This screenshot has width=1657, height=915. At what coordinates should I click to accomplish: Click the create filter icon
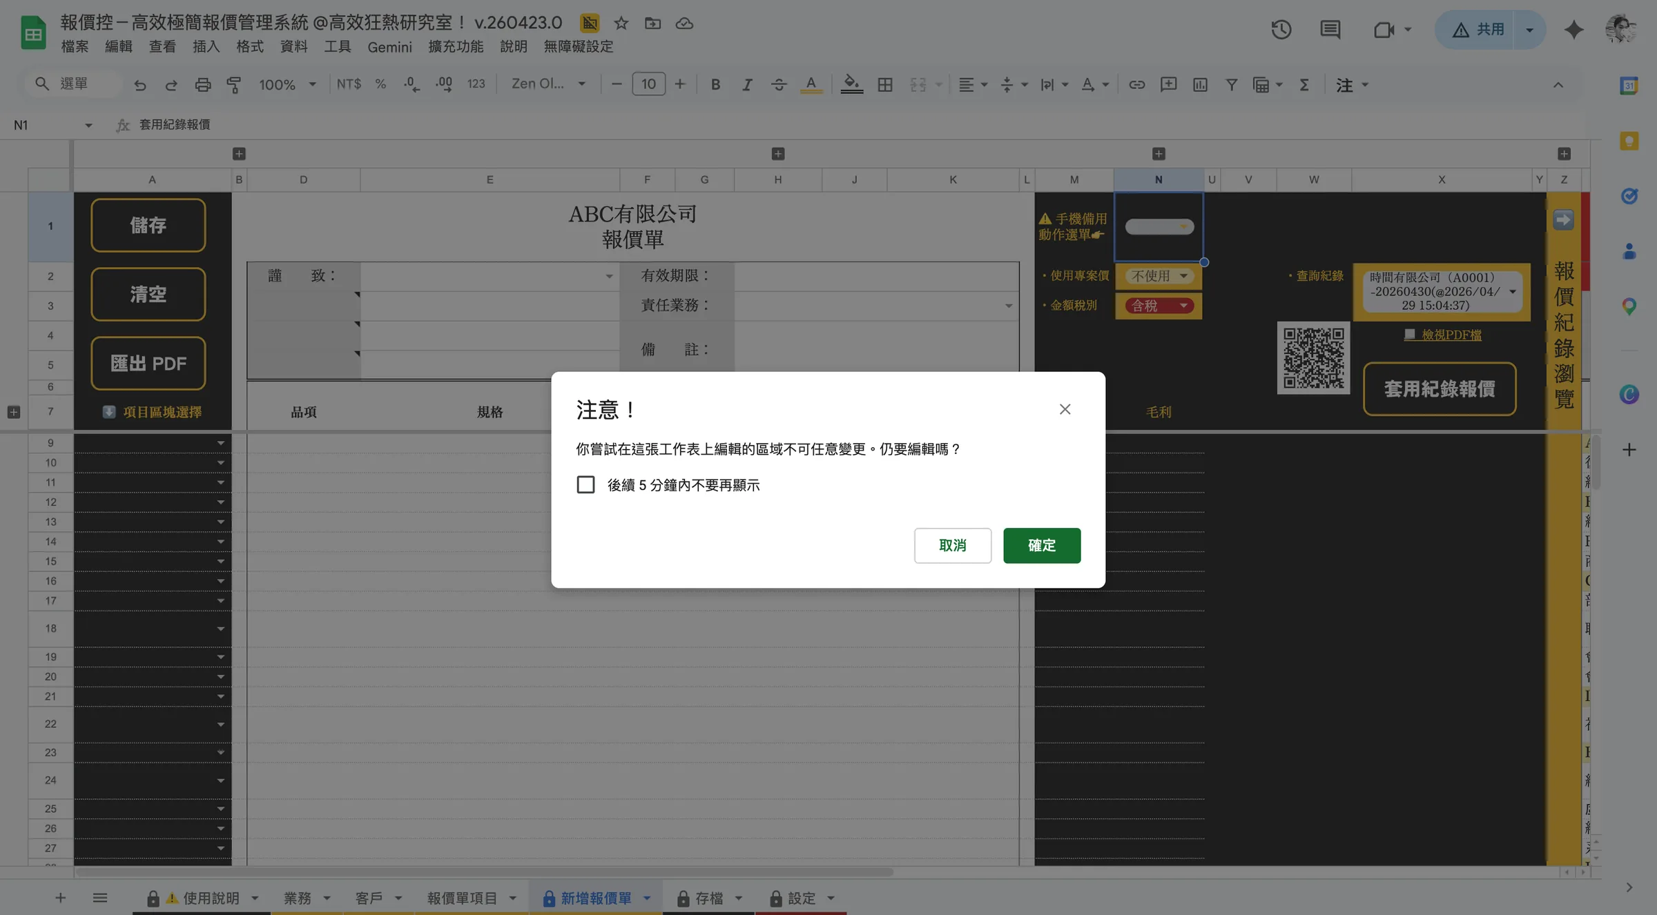point(1231,84)
